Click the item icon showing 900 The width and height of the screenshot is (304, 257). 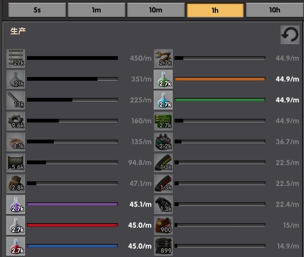(163, 225)
